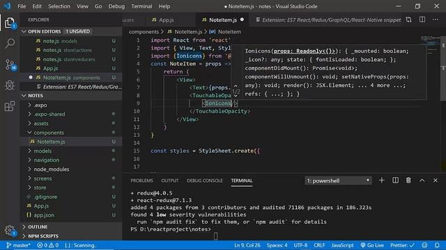The height and width of the screenshot is (250, 446).
Task: Close the terminal panel
Action: [x=435, y=181]
